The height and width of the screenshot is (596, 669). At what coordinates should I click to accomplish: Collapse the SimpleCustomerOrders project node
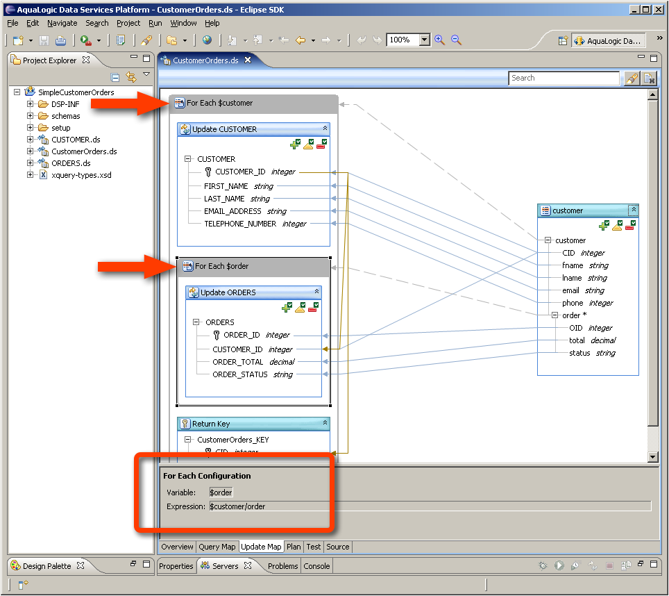[17, 92]
